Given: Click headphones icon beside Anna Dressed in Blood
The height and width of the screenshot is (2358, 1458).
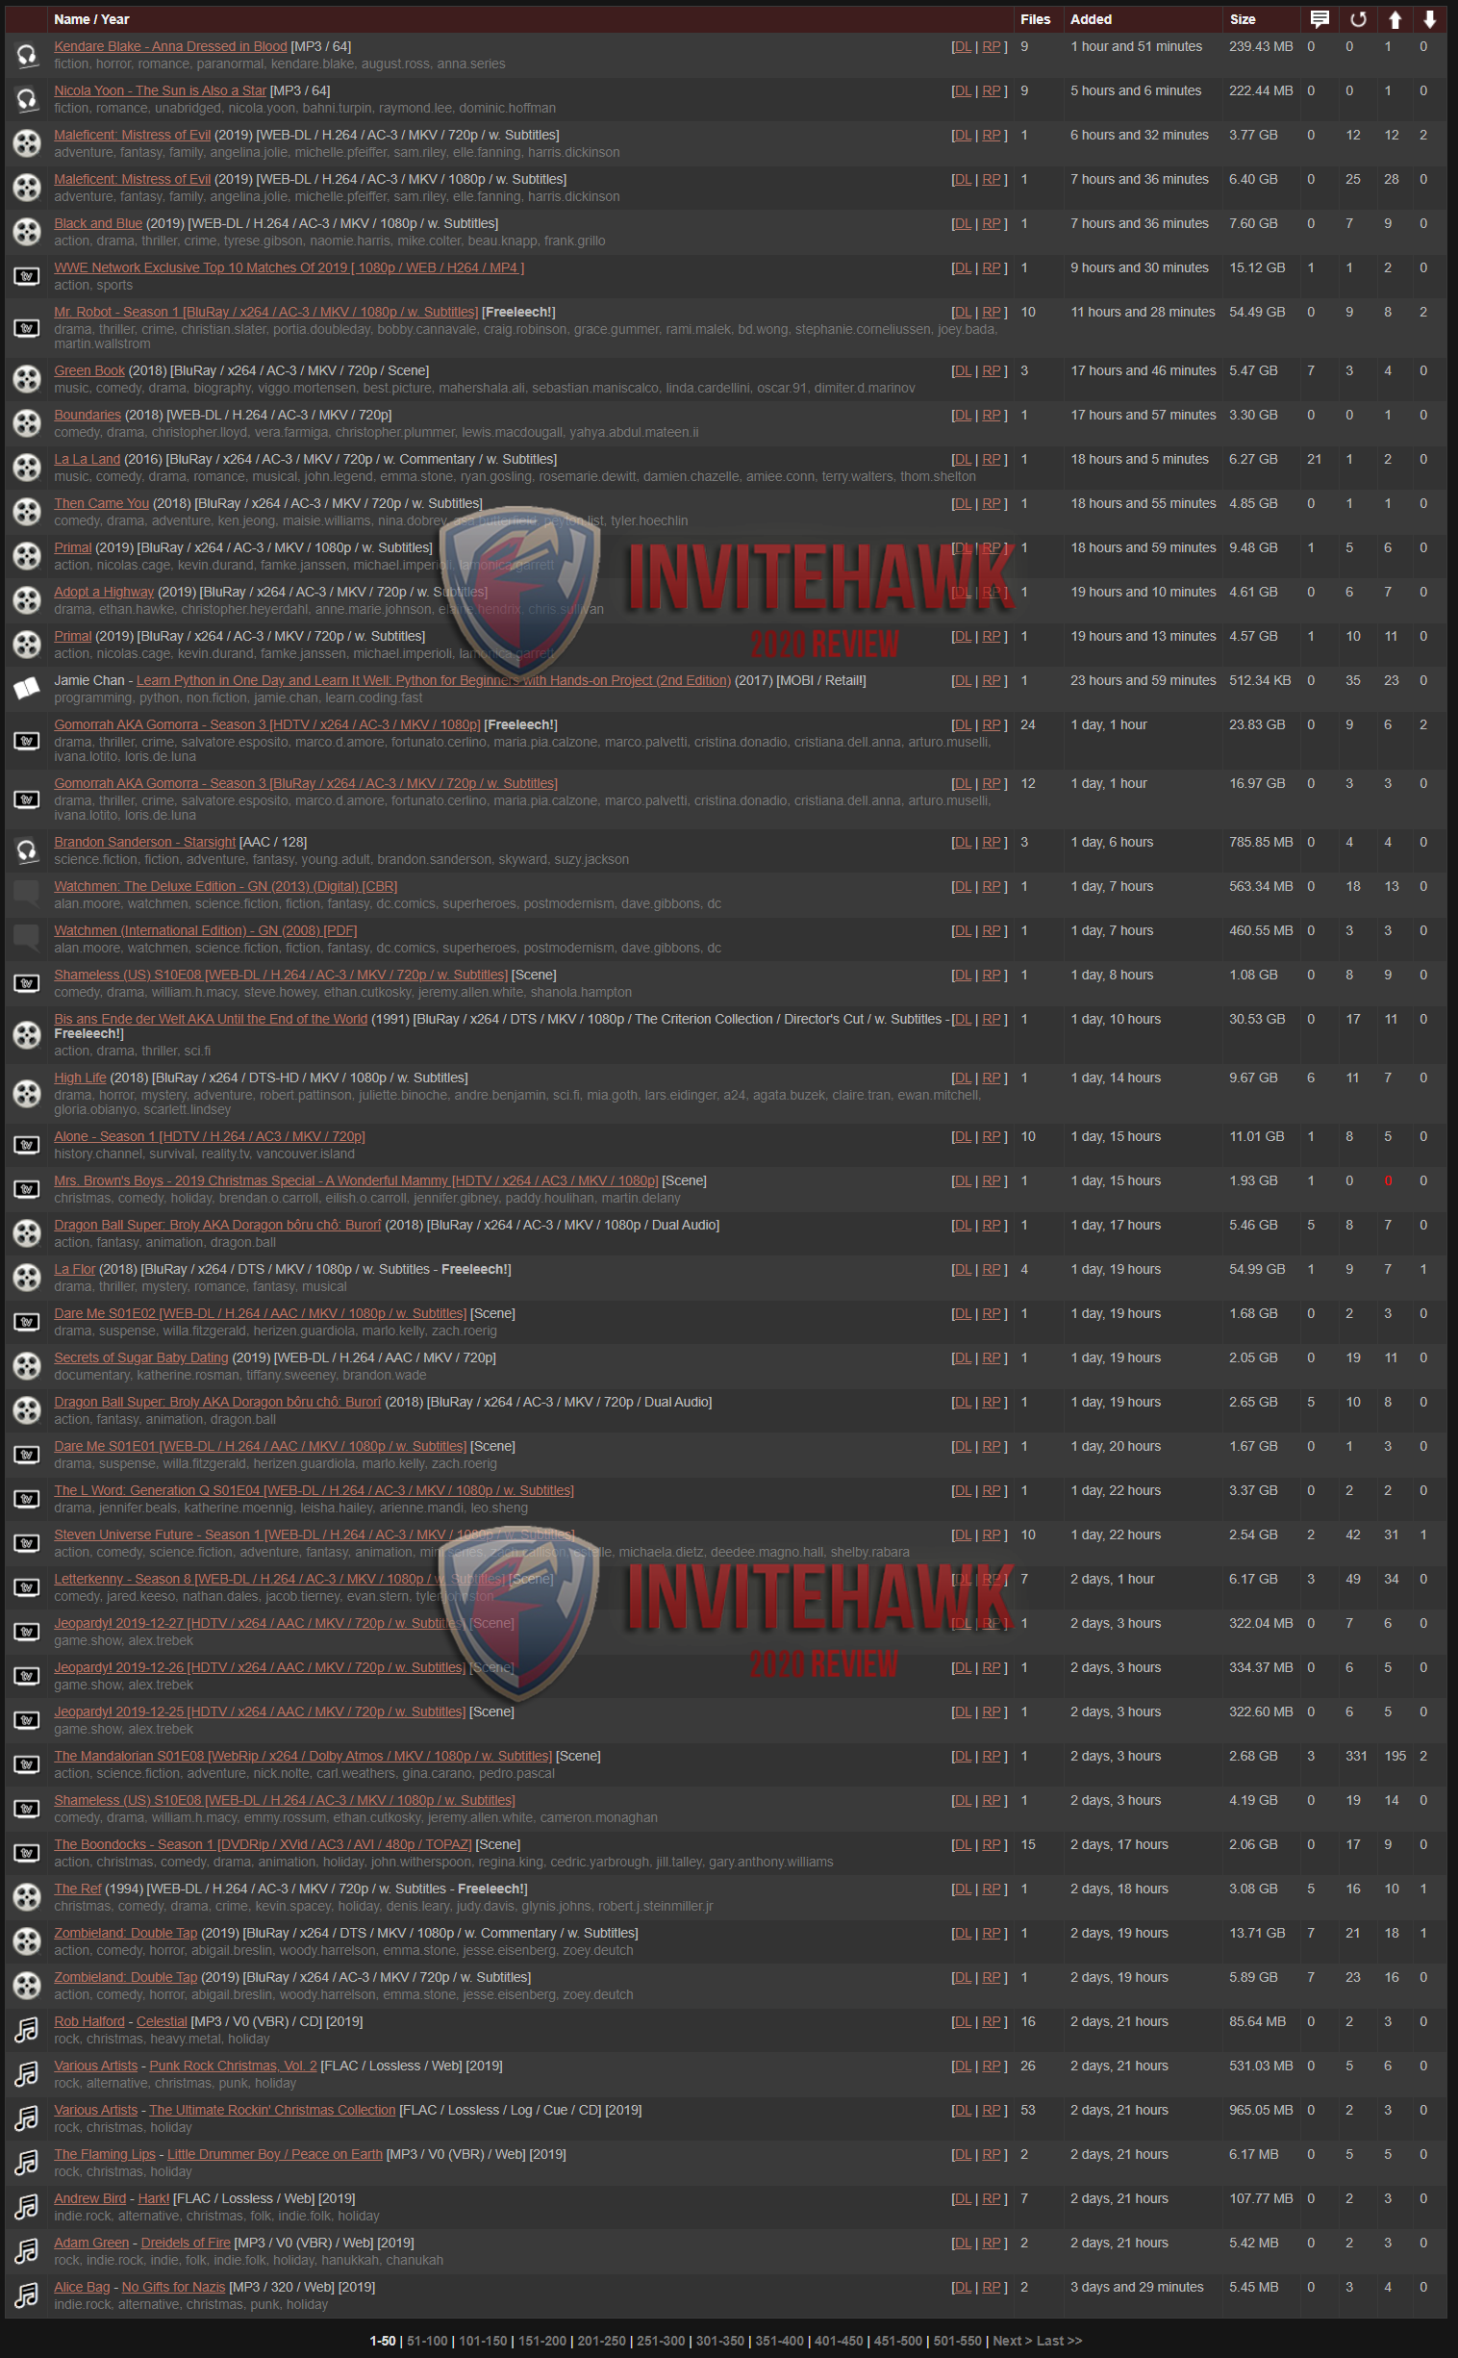Looking at the screenshot, I should (27, 55).
